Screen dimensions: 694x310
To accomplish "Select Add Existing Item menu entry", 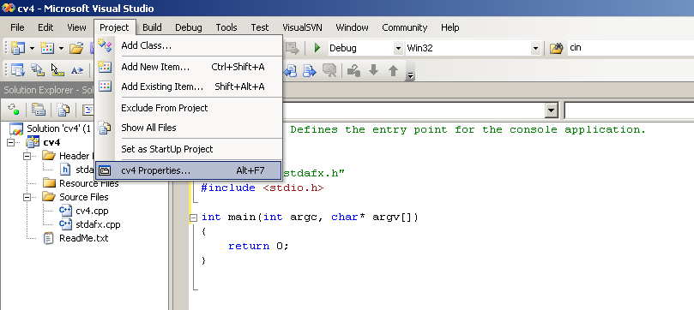I will [189, 86].
